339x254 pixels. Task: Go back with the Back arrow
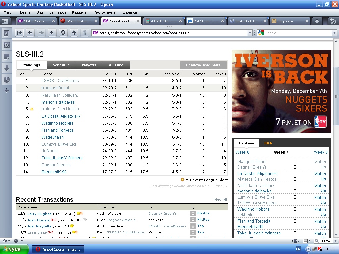[30, 33]
